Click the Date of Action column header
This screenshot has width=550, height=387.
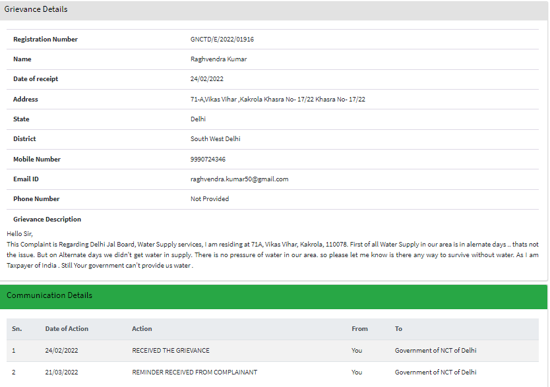67,329
